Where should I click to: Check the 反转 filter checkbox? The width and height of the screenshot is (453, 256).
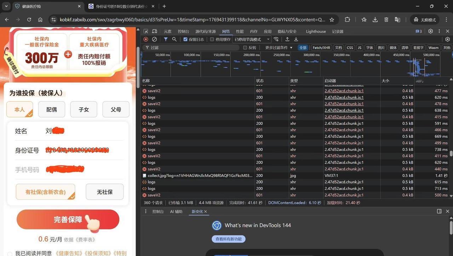click(x=245, y=47)
